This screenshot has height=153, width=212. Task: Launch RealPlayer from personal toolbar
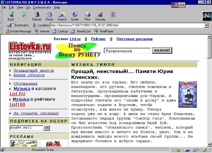(x=104, y=31)
